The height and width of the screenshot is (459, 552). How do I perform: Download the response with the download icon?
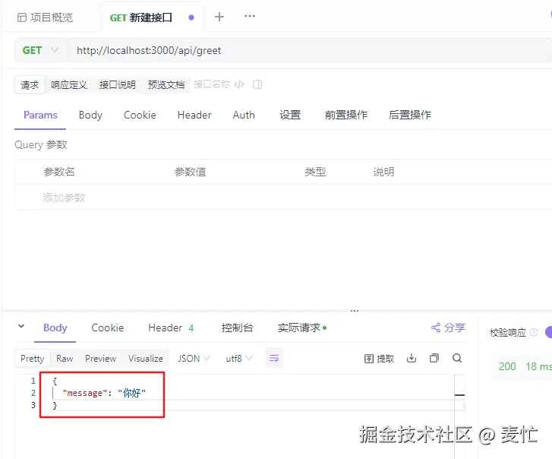tap(412, 359)
